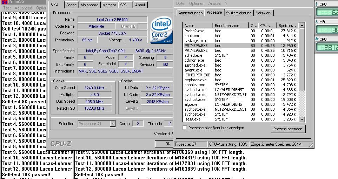Click the Rated FSB value 1620.0 MHz
Screen dimensions: 338x179
point(94,108)
